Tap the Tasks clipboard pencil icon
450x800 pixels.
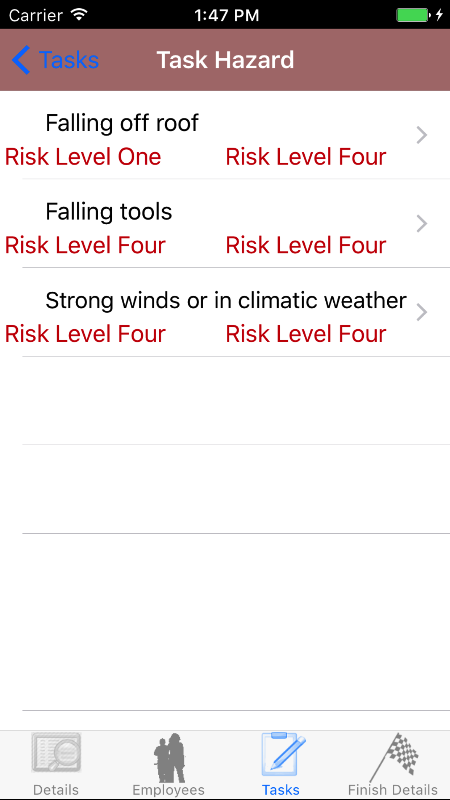283,754
